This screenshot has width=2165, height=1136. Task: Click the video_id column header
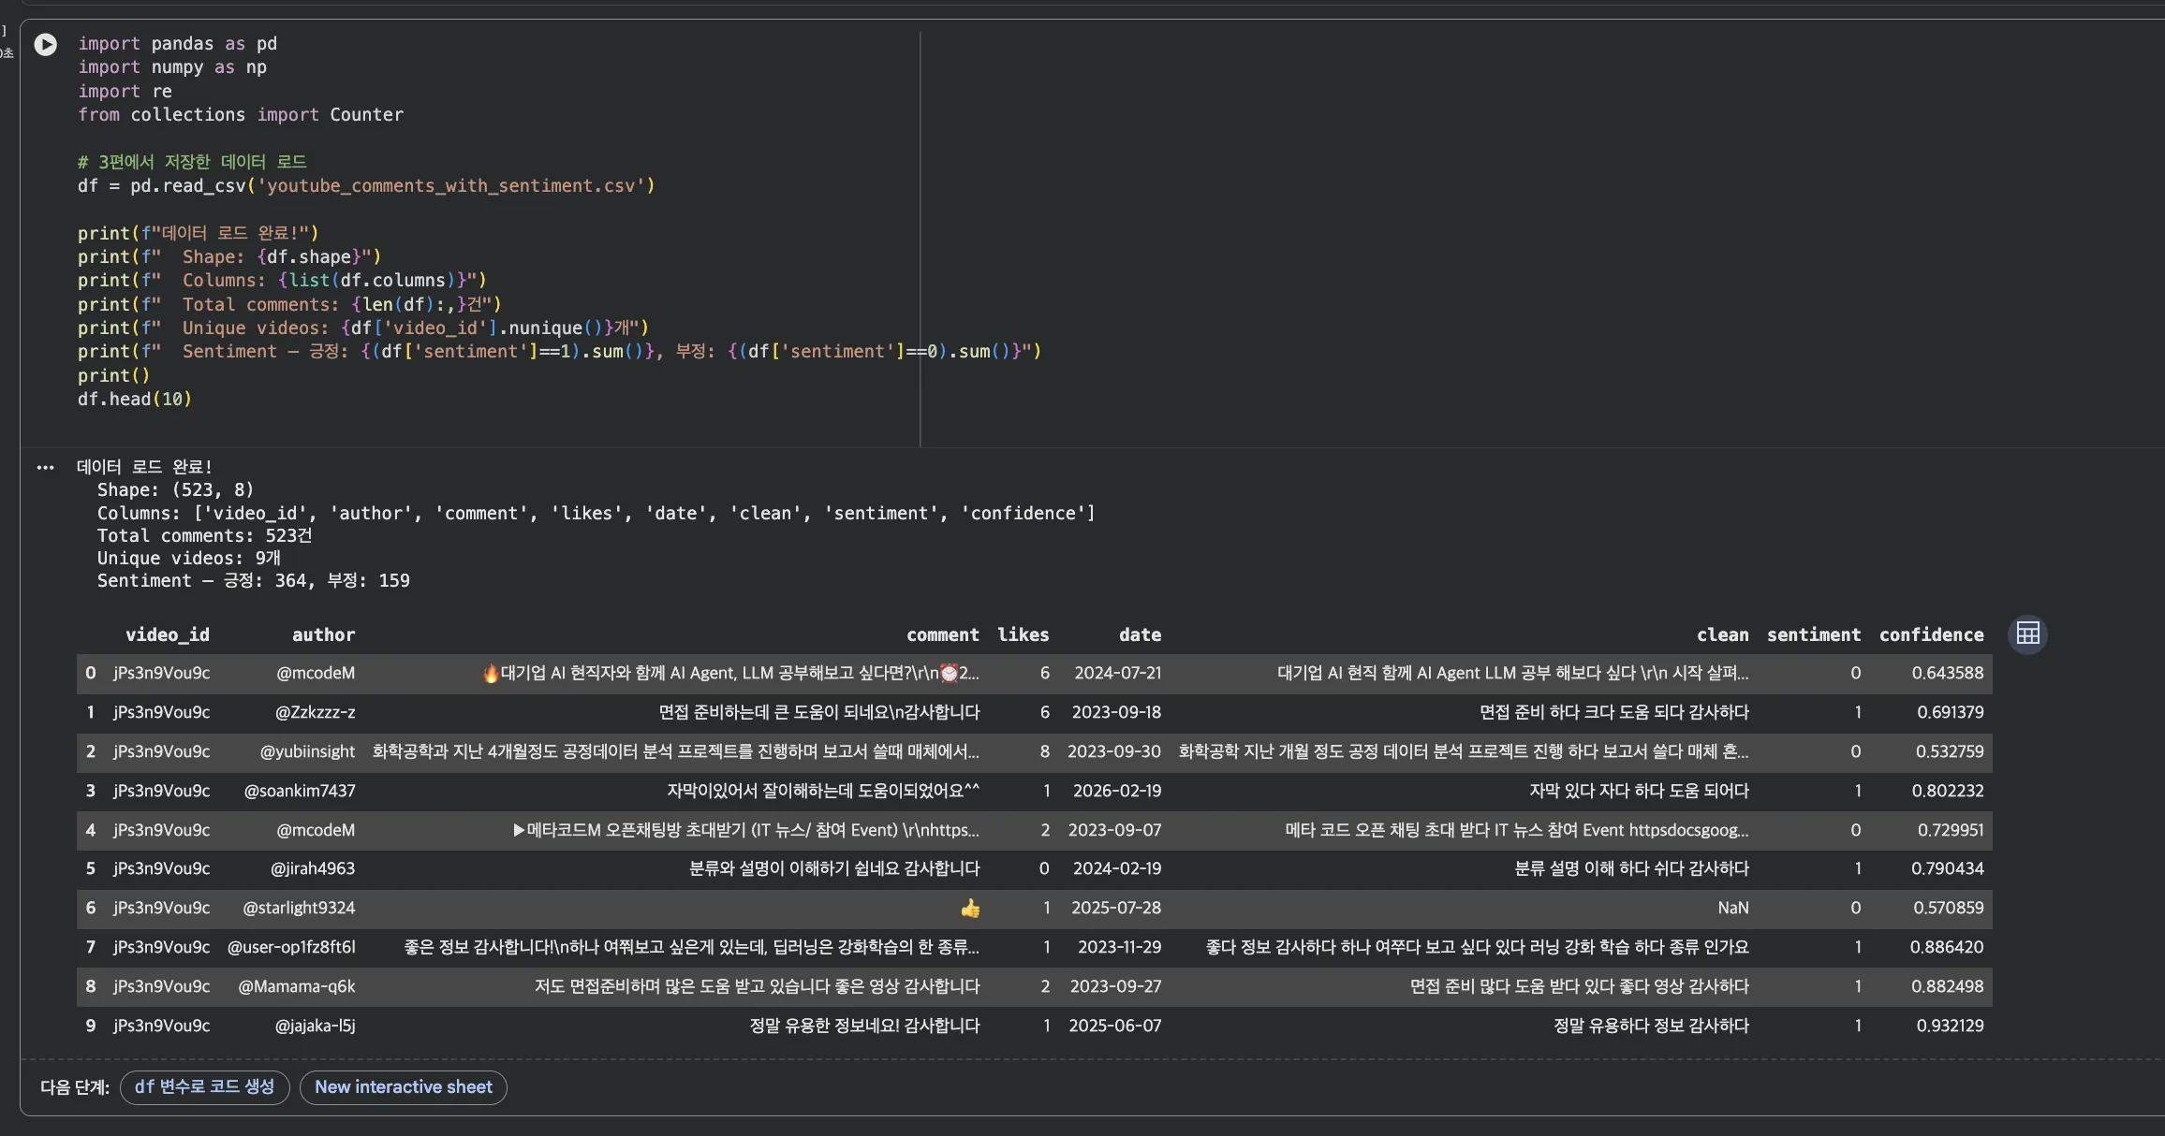click(x=167, y=634)
